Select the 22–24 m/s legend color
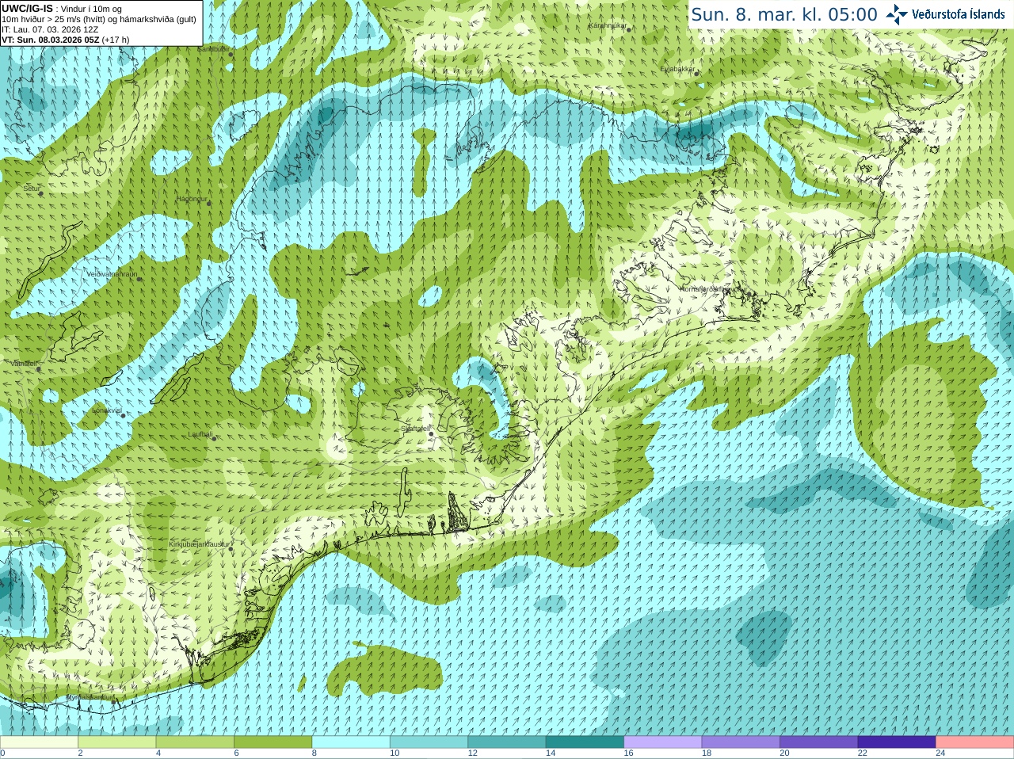The image size is (1014, 759). (x=897, y=742)
